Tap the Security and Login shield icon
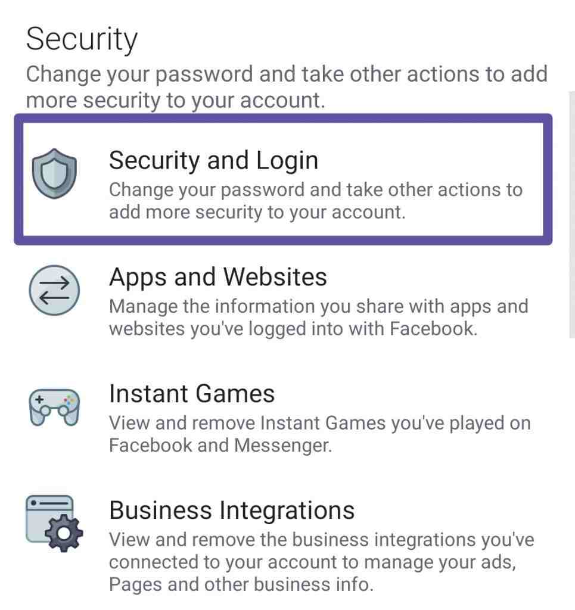575x610 pixels. [x=54, y=173]
